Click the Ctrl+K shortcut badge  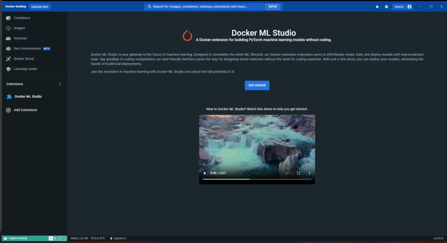(x=272, y=7)
